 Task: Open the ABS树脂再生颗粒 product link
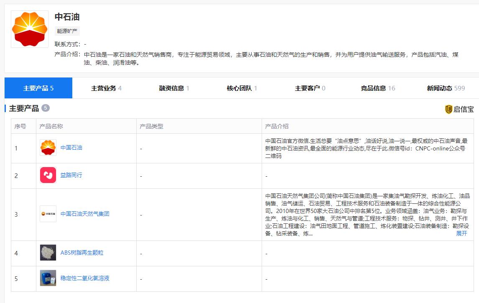(82, 253)
